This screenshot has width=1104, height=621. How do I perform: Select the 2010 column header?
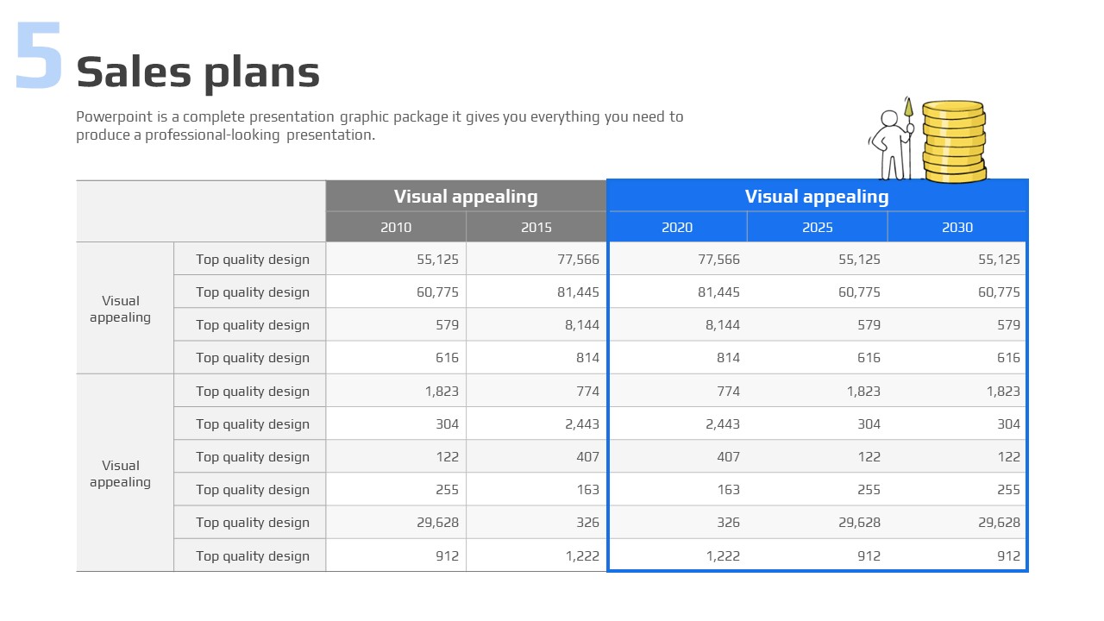(396, 227)
